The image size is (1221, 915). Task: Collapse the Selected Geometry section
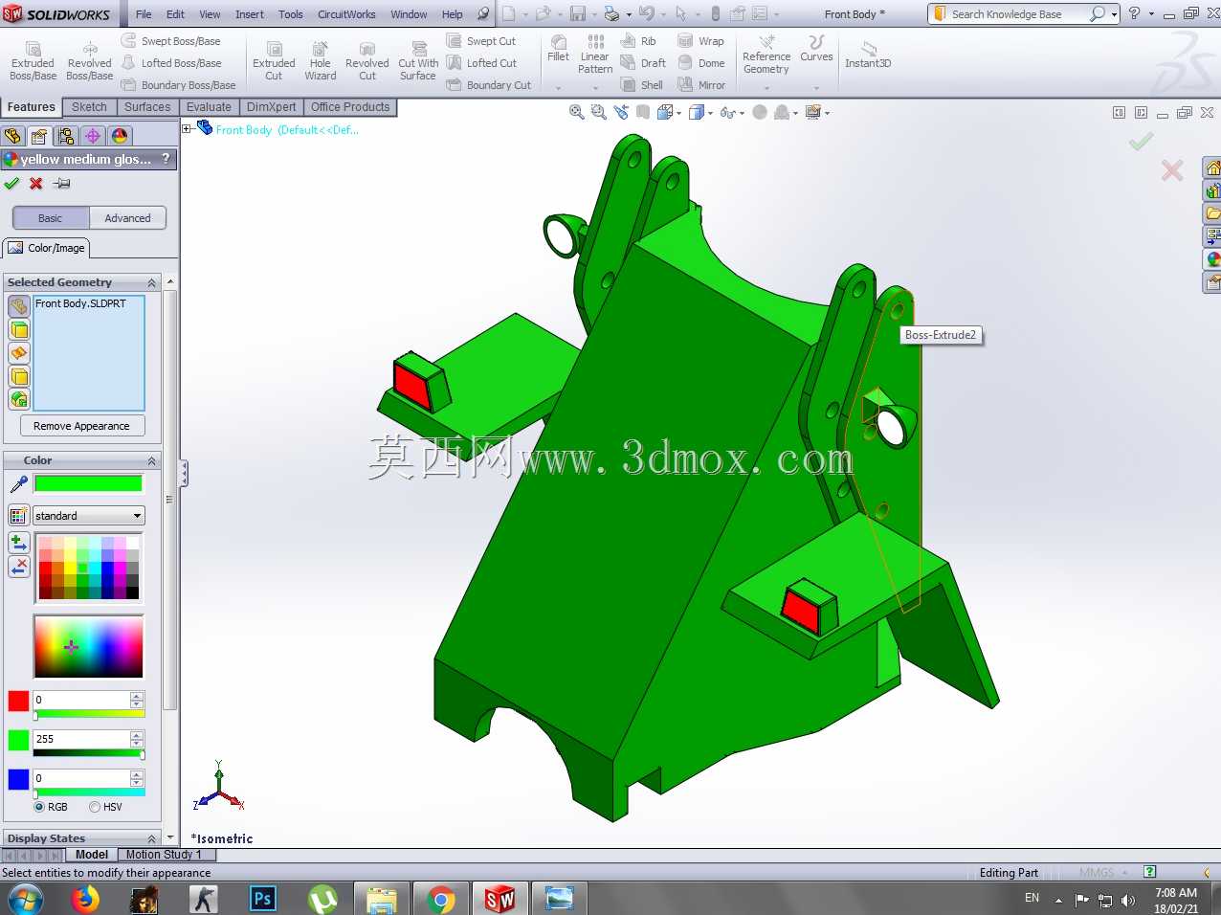pos(151,282)
